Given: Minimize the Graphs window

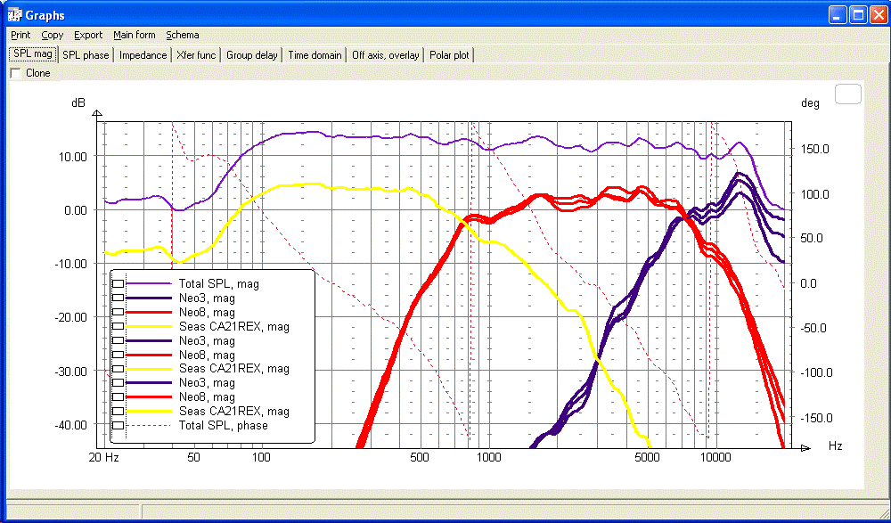Looking at the screenshot, I should point(837,15).
